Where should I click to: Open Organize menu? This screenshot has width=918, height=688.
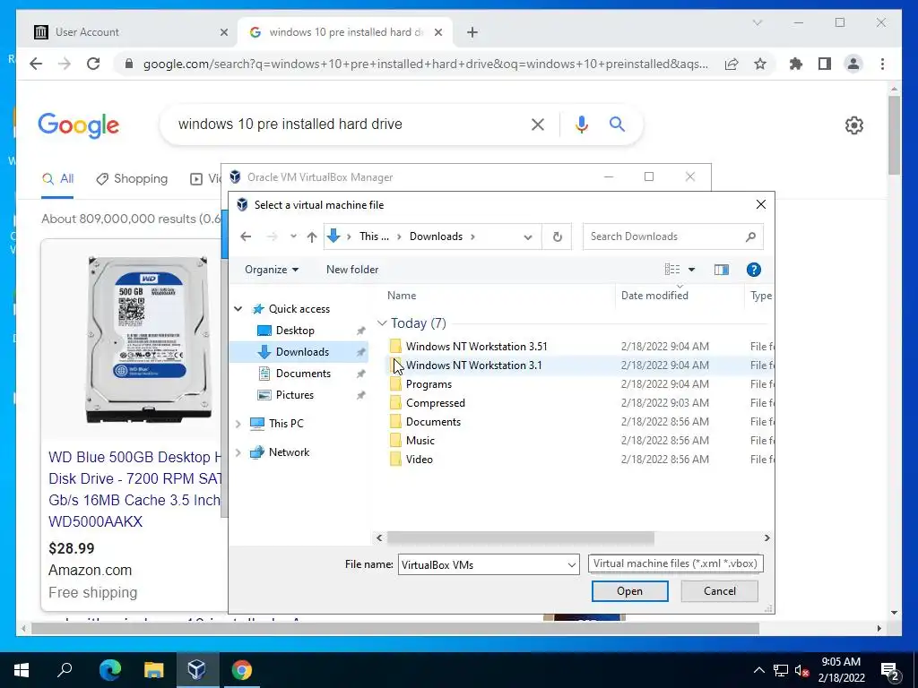tap(272, 270)
